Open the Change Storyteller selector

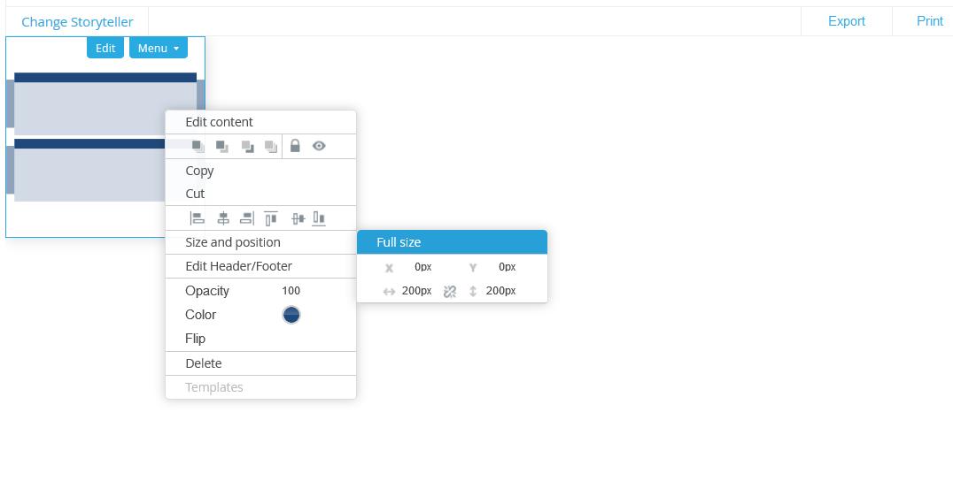coord(77,21)
